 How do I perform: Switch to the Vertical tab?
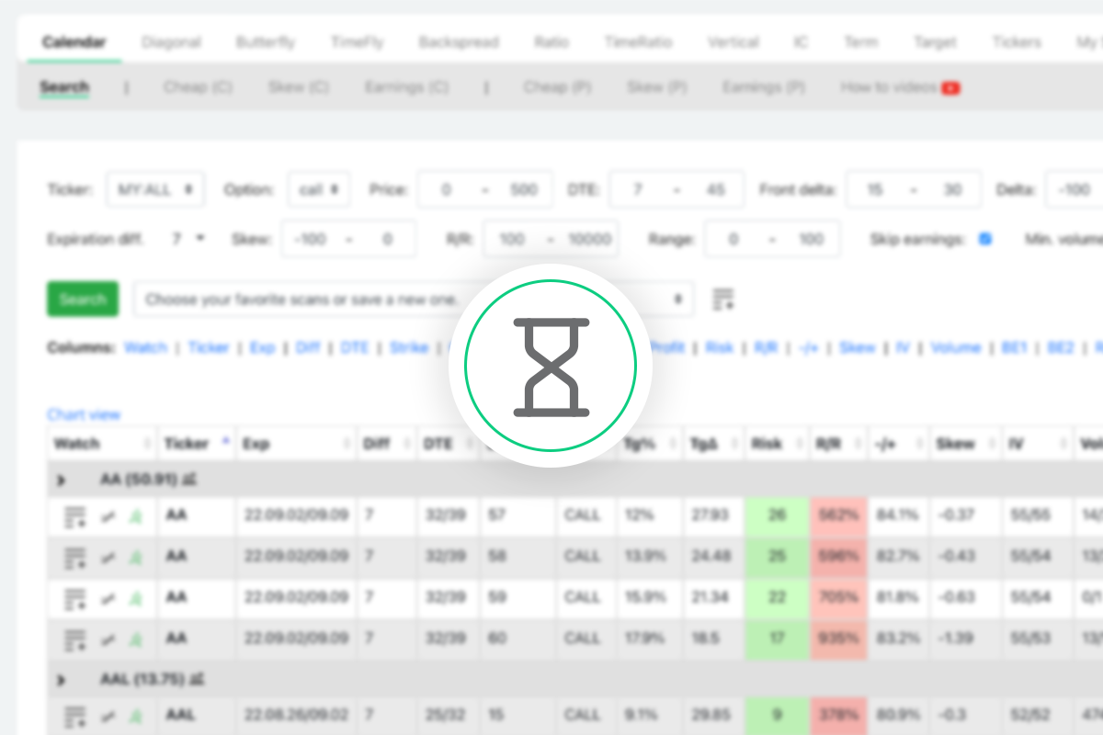tap(733, 42)
